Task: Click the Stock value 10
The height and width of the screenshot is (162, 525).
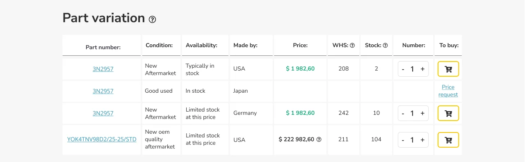Action: tap(377, 113)
